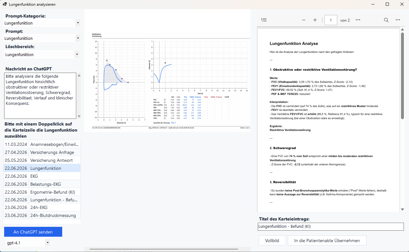409x252 pixels.
Task: Select the Versicherung Antwort row
Action: tap(42, 160)
